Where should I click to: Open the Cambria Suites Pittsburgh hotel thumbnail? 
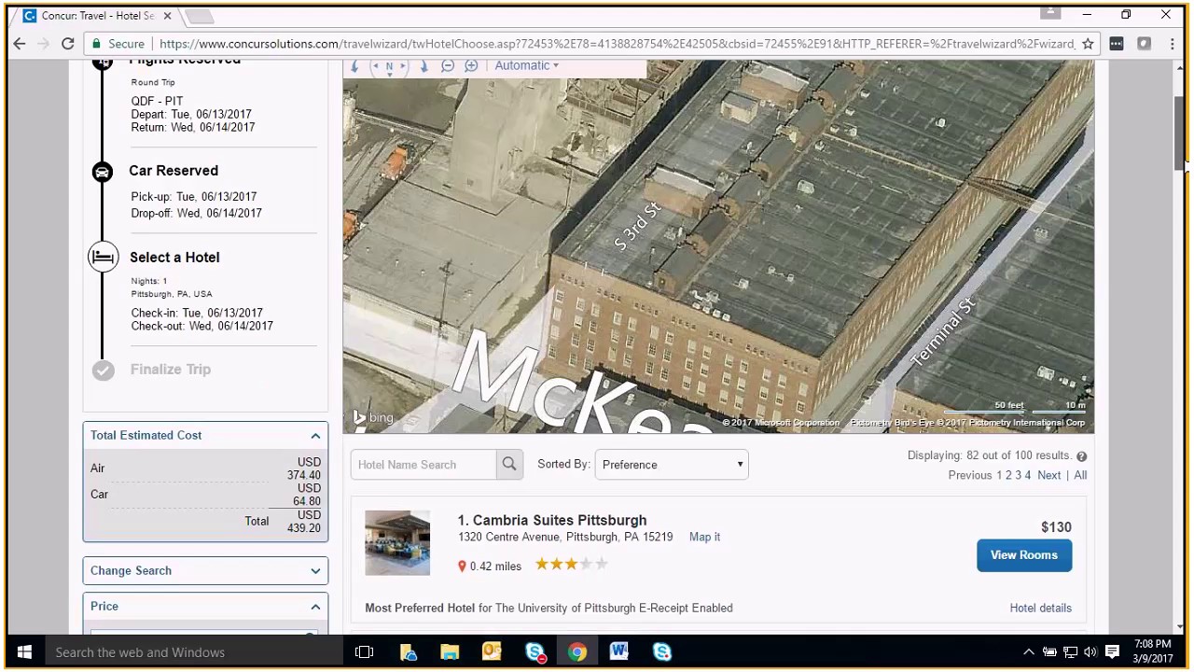click(397, 542)
